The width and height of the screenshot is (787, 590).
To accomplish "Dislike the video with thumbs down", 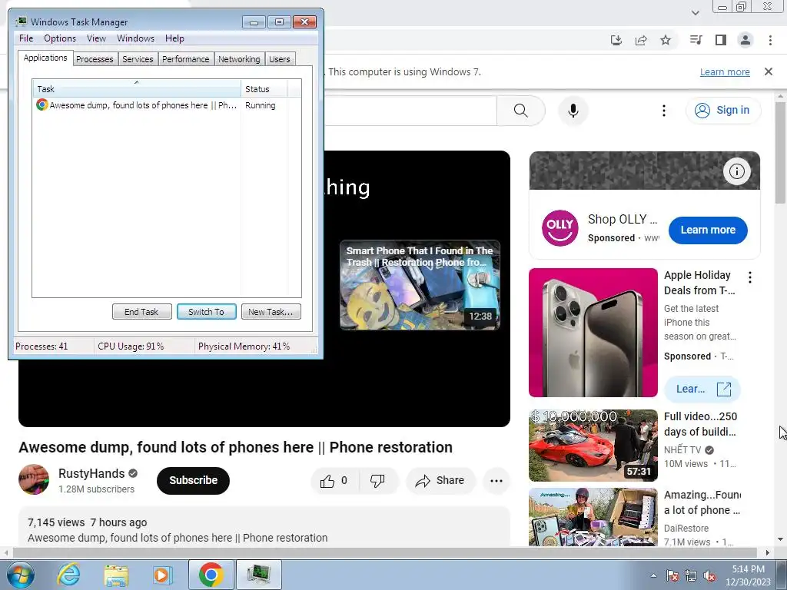I will point(377,481).
